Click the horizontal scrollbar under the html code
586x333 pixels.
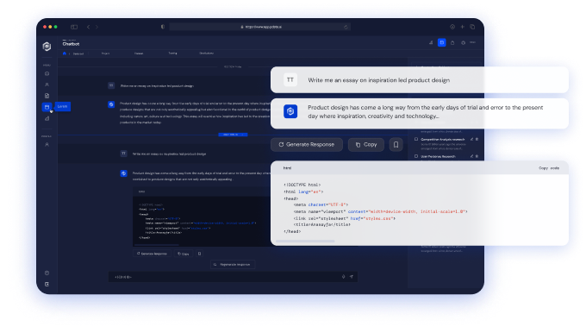click(305, 242)
